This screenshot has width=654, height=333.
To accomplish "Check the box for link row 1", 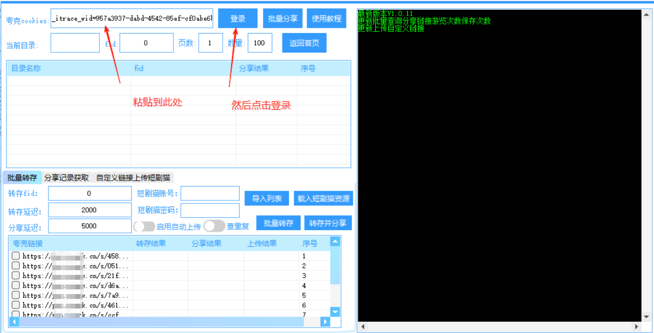I will (16, 256).
